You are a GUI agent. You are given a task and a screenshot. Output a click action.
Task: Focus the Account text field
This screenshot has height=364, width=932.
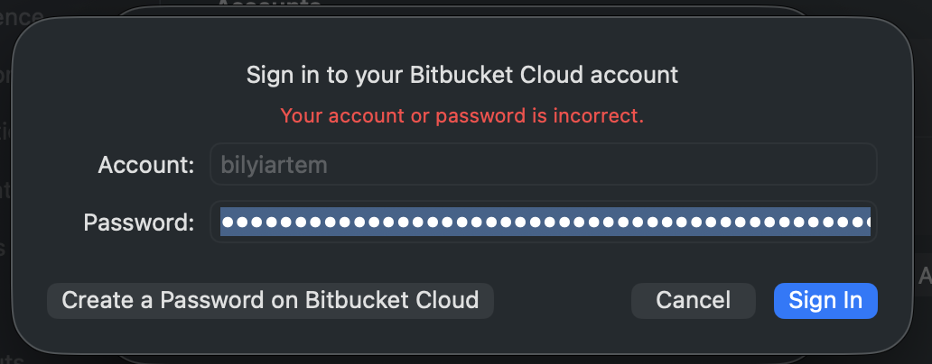(x=544, y=165)
